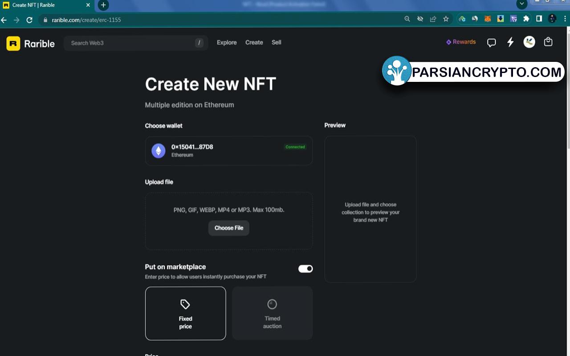Go back in browser history
Screen dimensions: 570x356
pos(4,20)
